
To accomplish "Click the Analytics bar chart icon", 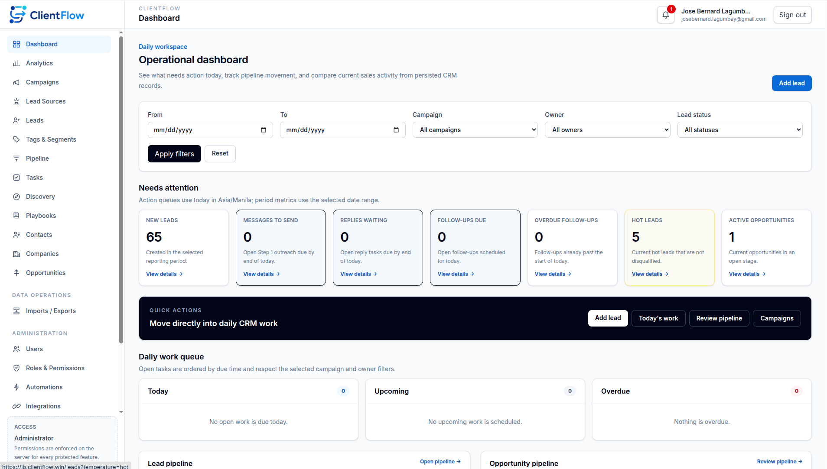I will (16, 63).
